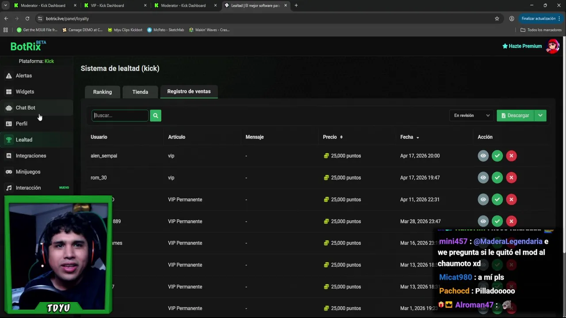This screenshot has width=566, height=318.
Task: View details of alen_sempai's sale (eye icon)
Action: pyautogui.click(x=483, y=156)
